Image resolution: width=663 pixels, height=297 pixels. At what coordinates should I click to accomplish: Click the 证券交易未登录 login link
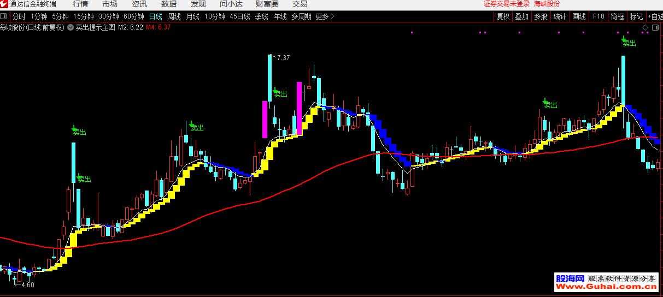pyautogui.click(x=507, y=4)
